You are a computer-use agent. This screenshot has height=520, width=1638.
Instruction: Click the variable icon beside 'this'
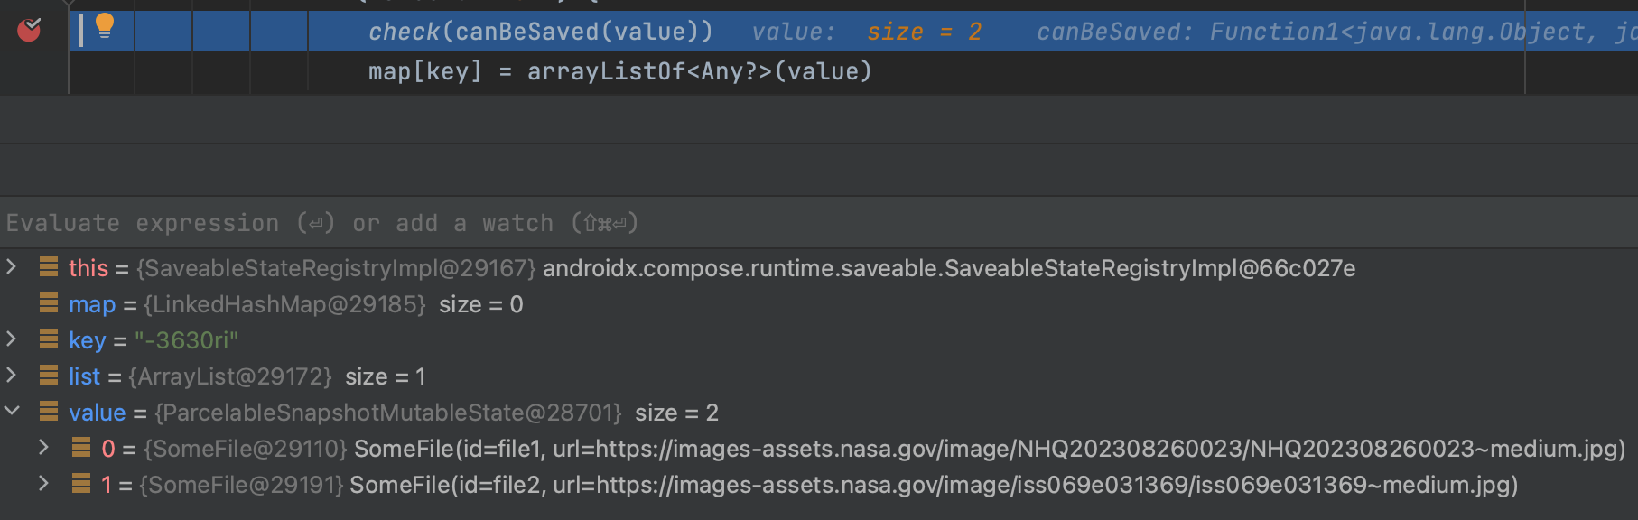click(50, 268)
